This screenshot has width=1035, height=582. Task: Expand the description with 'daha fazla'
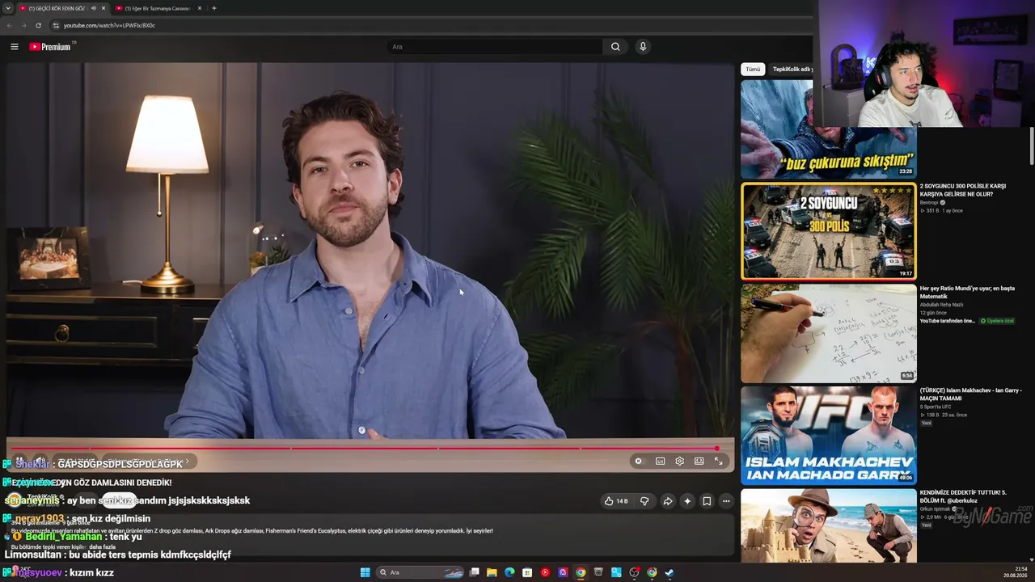coord(103,547)
